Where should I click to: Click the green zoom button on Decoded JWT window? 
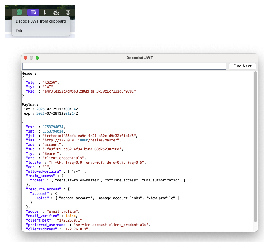[37, 58]
